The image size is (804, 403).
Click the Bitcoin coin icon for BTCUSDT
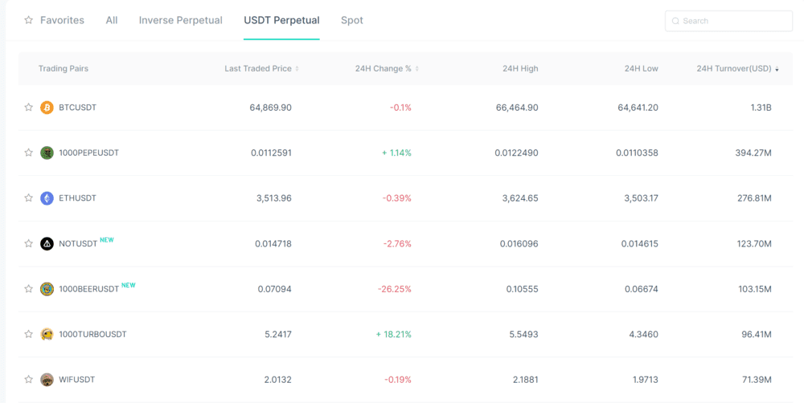coord(47,108)
